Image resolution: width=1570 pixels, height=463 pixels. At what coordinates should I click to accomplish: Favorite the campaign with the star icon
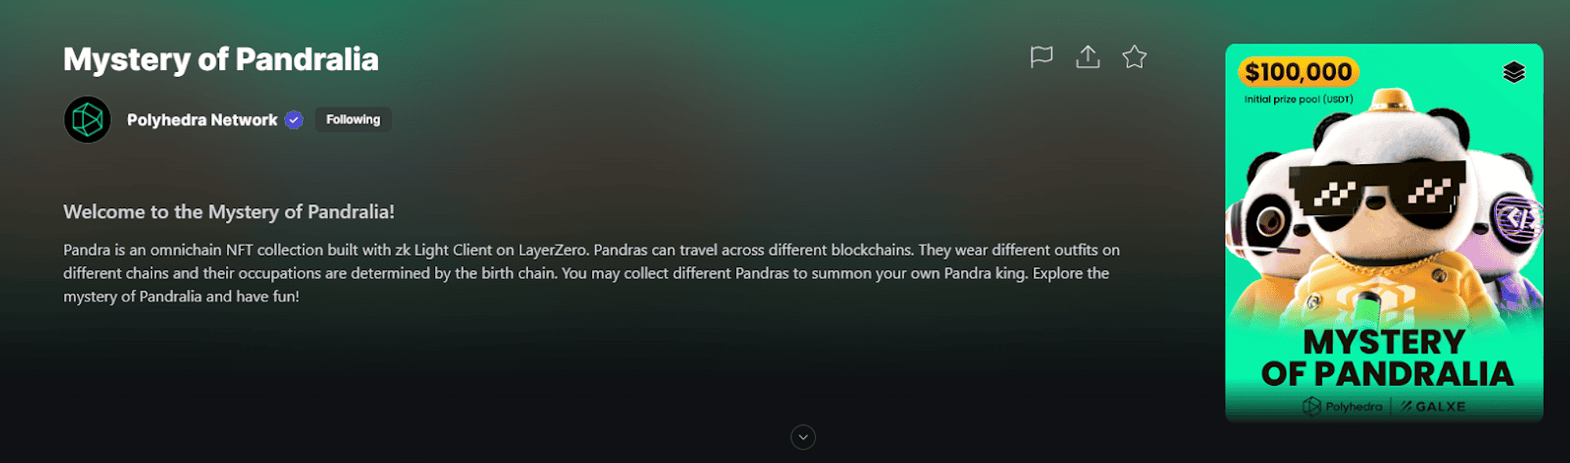coord(1134,57)
